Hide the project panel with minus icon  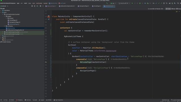click(43, 6)
